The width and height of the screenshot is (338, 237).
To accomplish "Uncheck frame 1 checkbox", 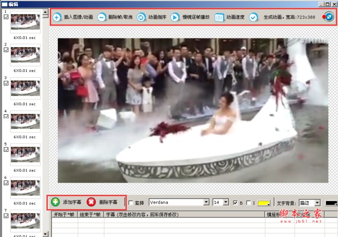I will [x=6, y=16].
